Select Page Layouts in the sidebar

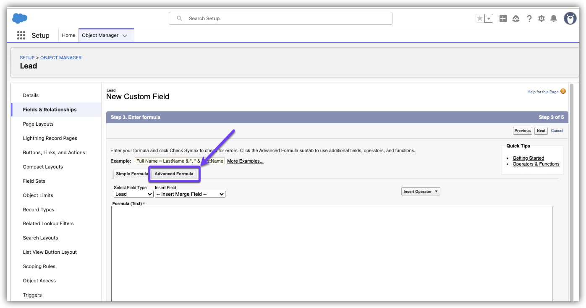click(x=38, y=124)
